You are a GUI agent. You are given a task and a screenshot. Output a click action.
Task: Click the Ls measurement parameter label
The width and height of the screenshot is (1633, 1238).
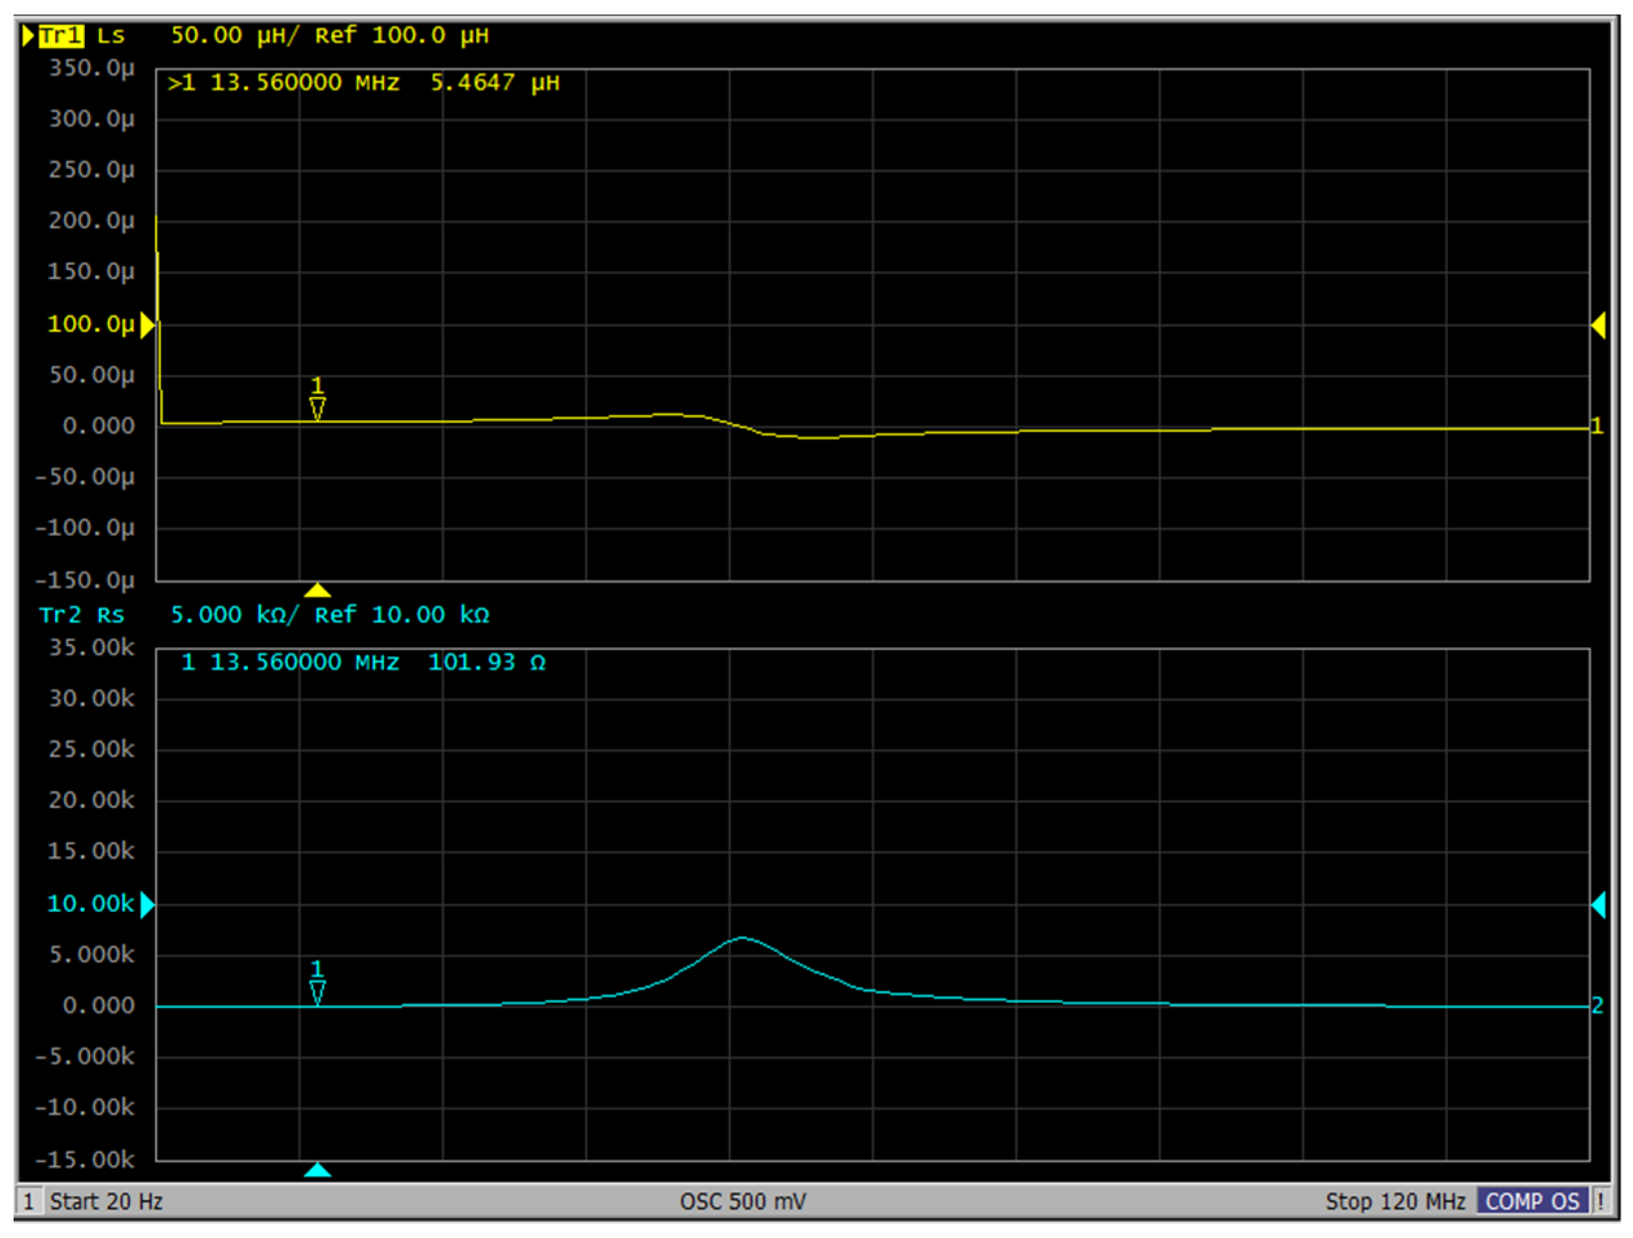coord(111,36)
